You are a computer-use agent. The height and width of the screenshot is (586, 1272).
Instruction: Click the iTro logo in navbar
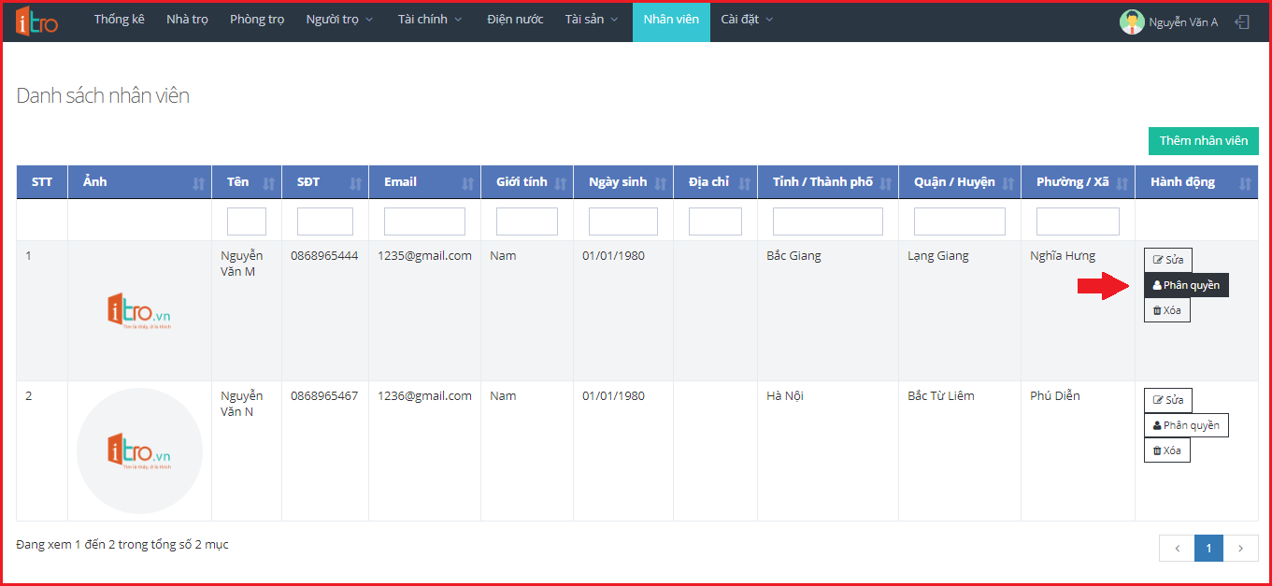point(36,21)
